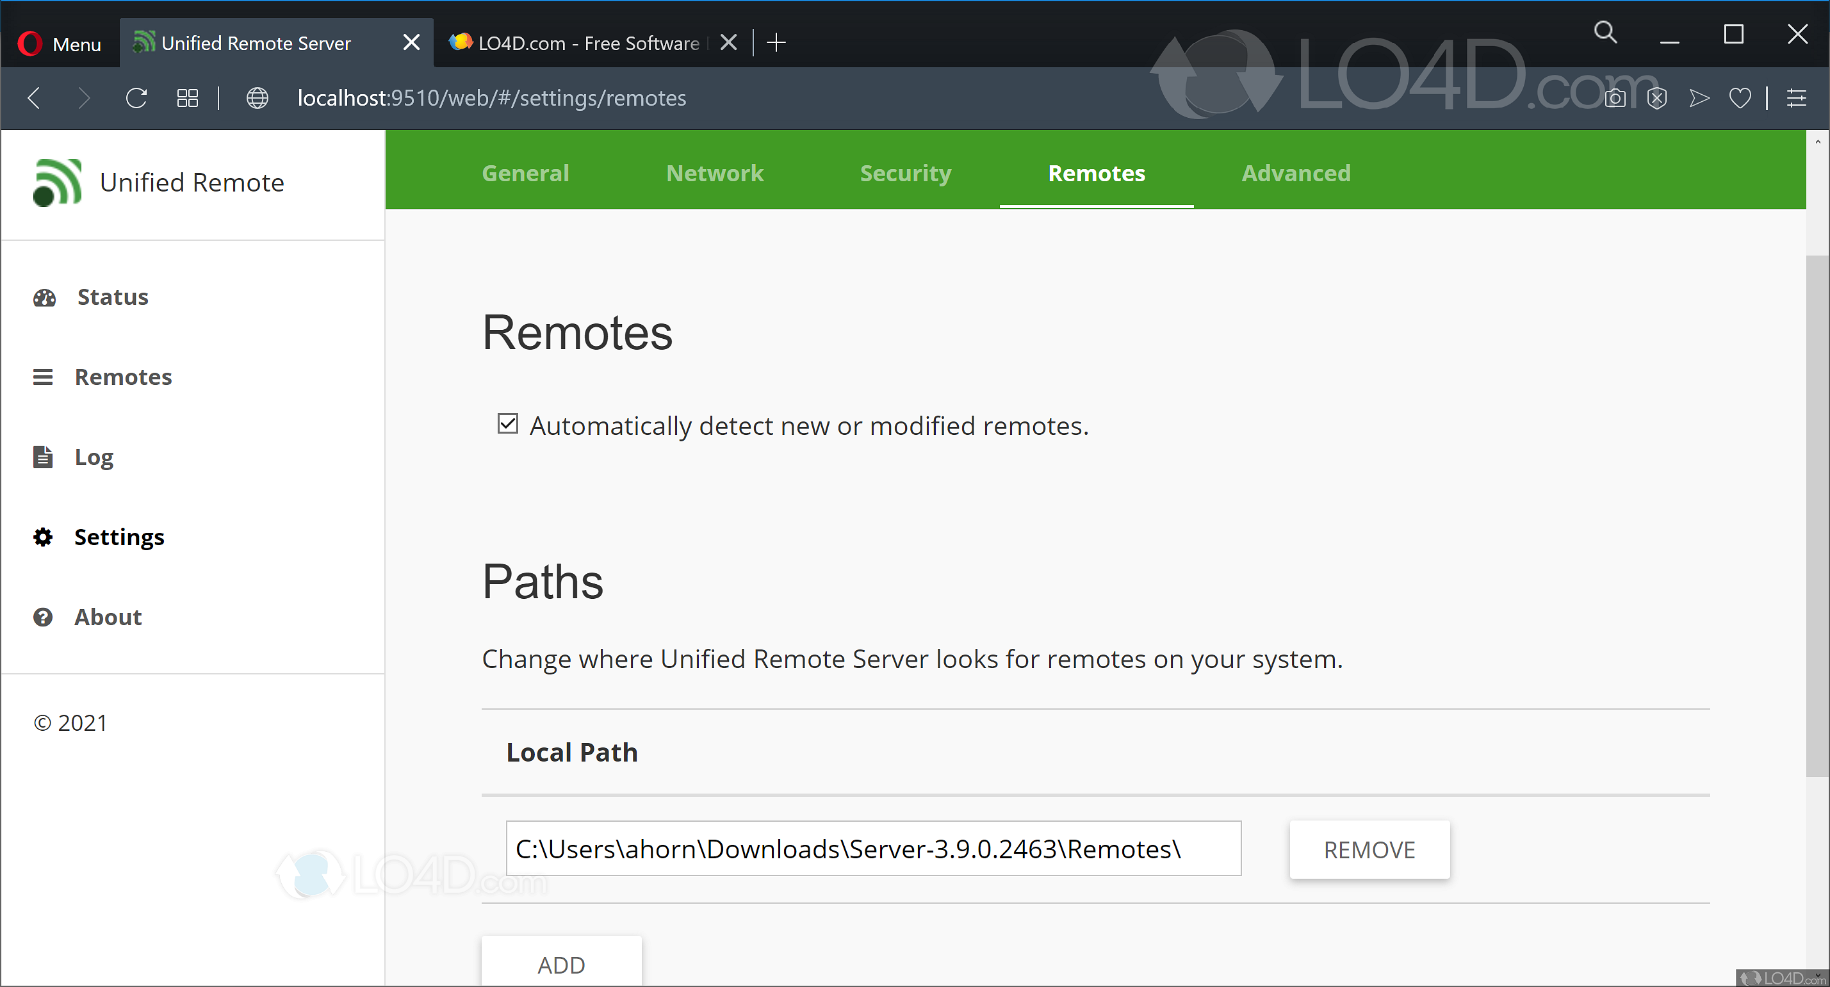Send page to My Flow paper plane icon
Image resolution: width=1830 pixels, height=987 pixels.
(1699, 97)
